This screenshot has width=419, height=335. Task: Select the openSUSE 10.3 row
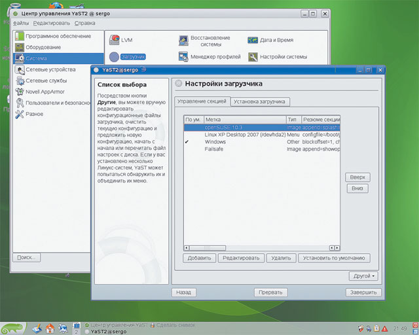[262, 128]
